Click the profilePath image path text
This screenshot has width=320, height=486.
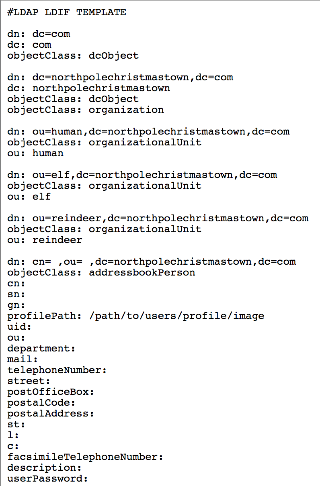(176, 316)
